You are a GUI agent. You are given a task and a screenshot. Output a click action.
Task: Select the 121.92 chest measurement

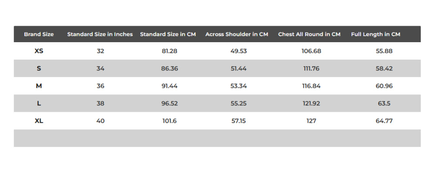(311, 103)
